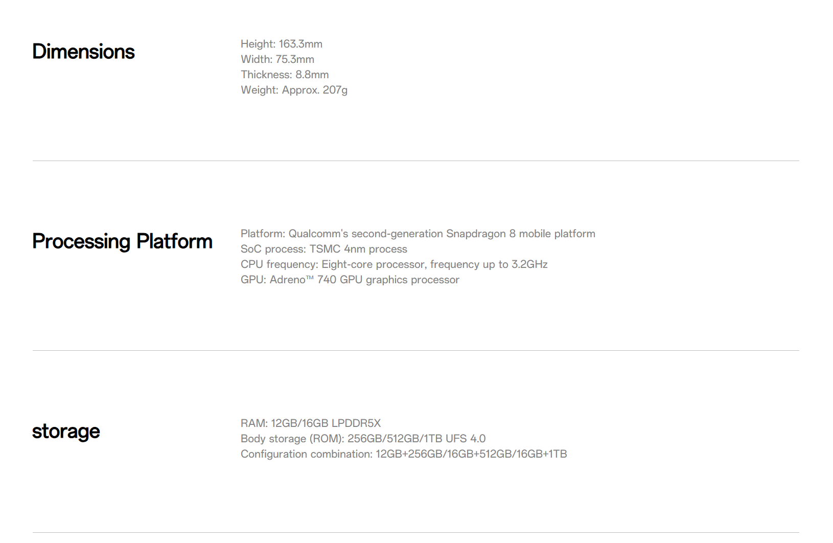Click the Dimensions section heading

point(83,52)
